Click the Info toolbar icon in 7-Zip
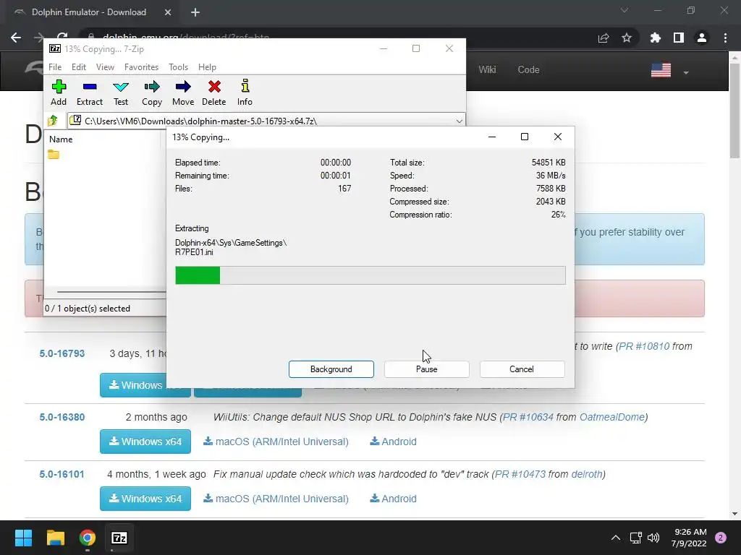The height and width of the screenshot is (555, 741). pyautogui.click(x=245, y=92)
